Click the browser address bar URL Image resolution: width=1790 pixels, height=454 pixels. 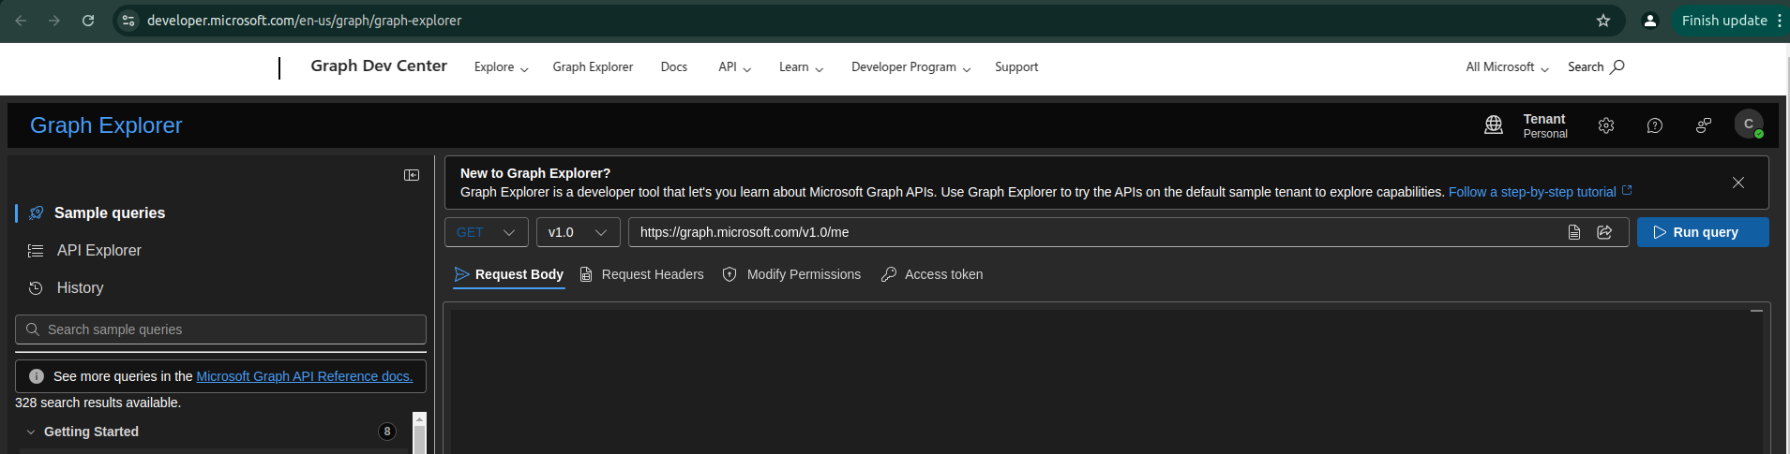coord(304,21)
